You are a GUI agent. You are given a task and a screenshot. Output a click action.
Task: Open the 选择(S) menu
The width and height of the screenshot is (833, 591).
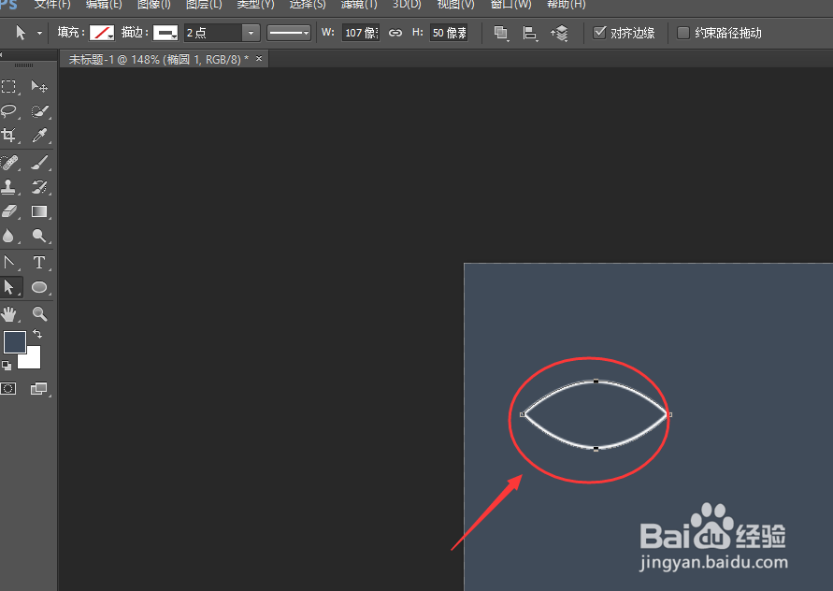[x=307, y=5]
